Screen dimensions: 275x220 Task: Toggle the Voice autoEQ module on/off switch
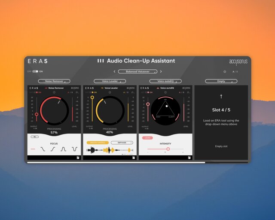tap(148, 92)
